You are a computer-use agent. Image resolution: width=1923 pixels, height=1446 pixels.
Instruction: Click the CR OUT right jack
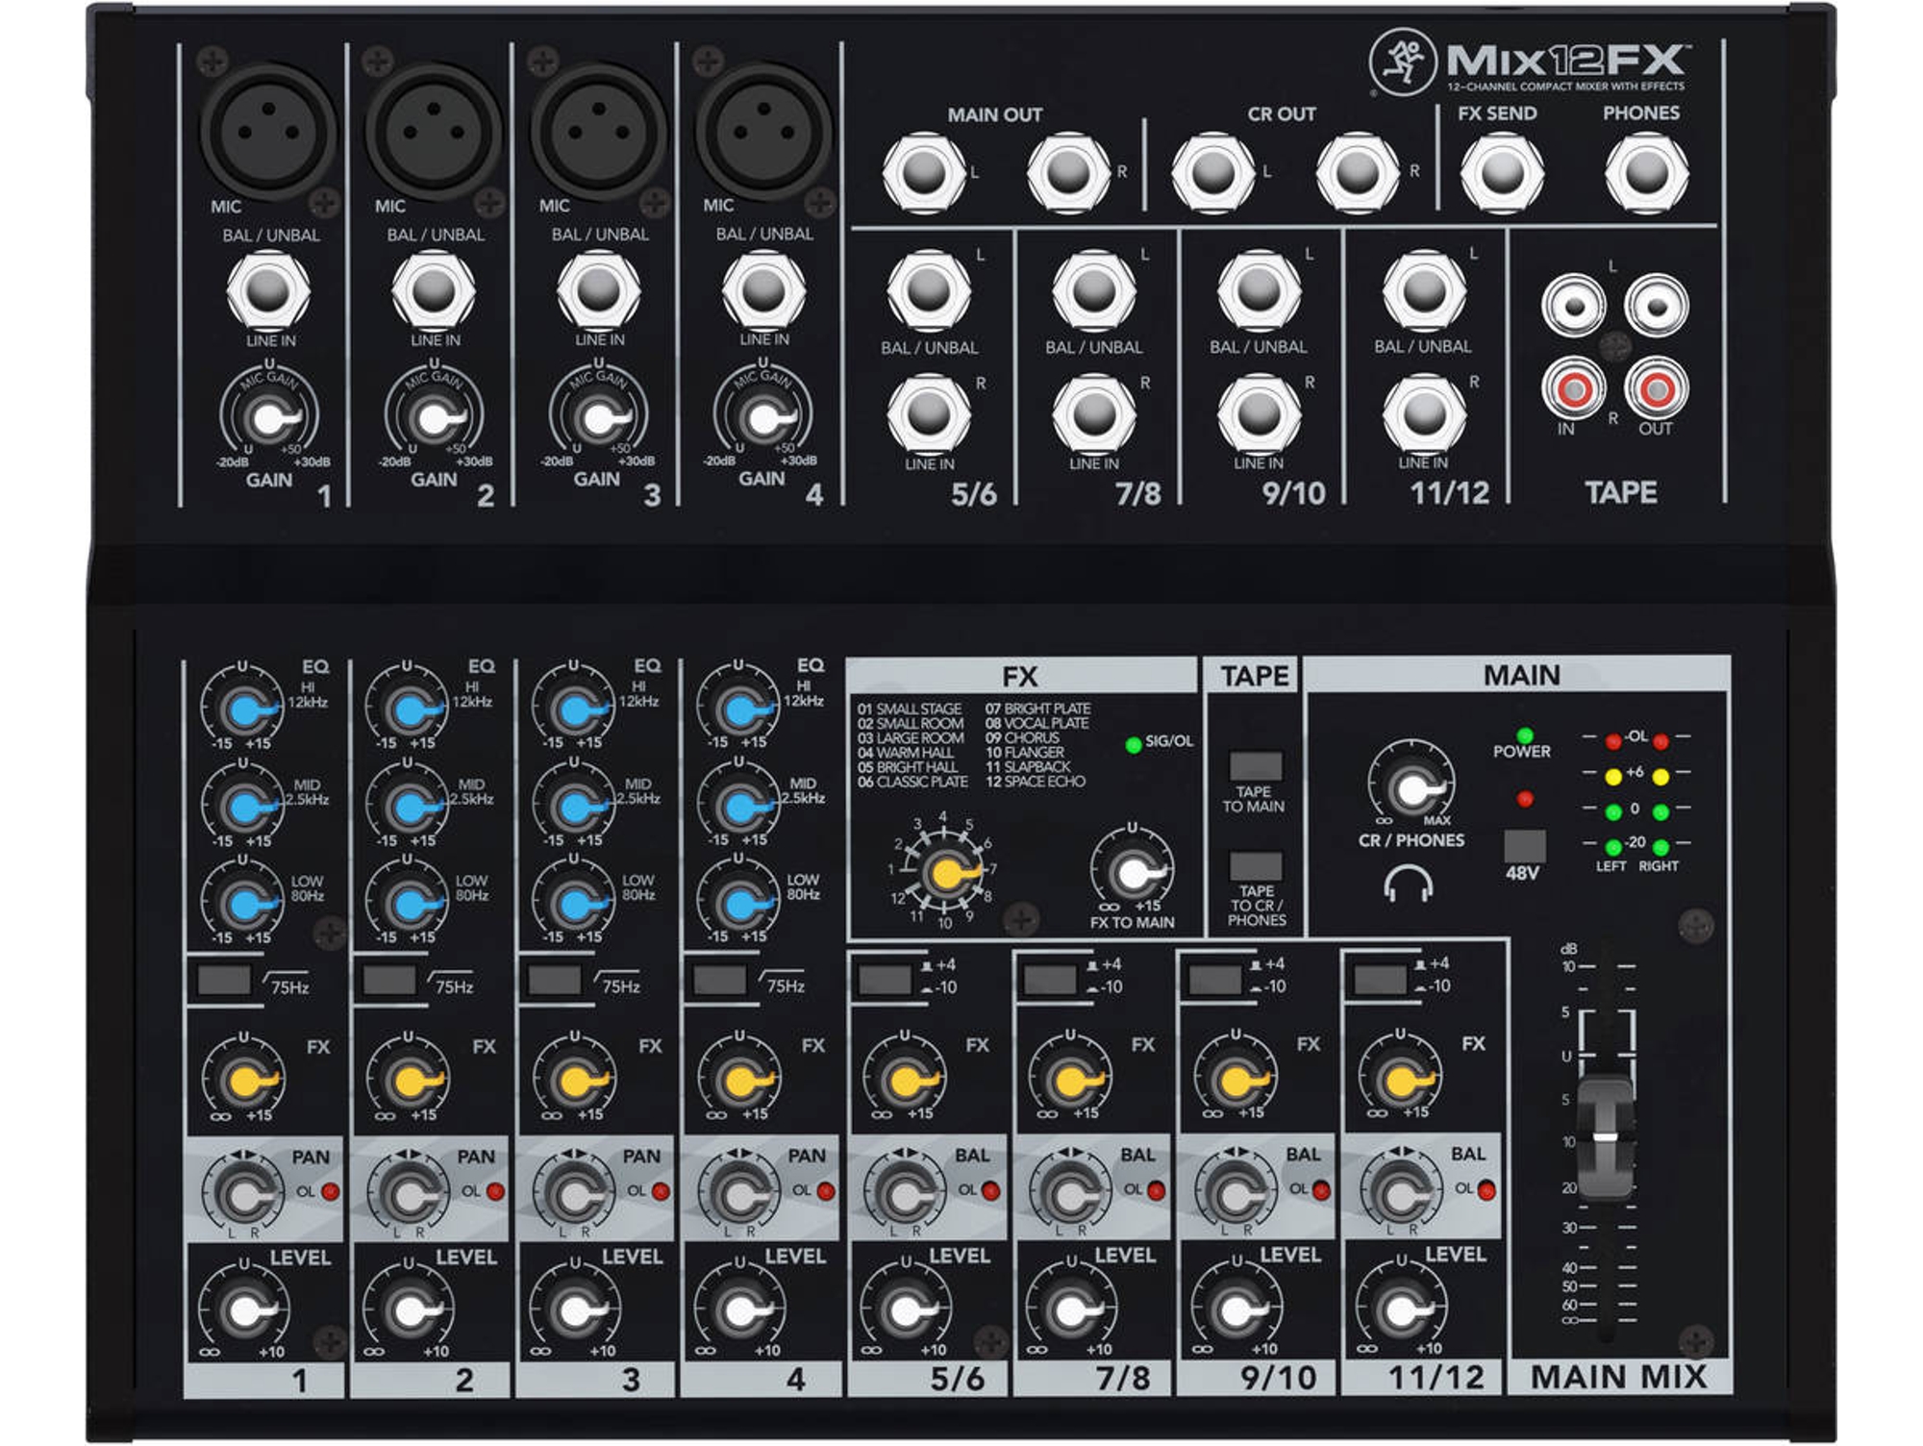coord(1357,172)
